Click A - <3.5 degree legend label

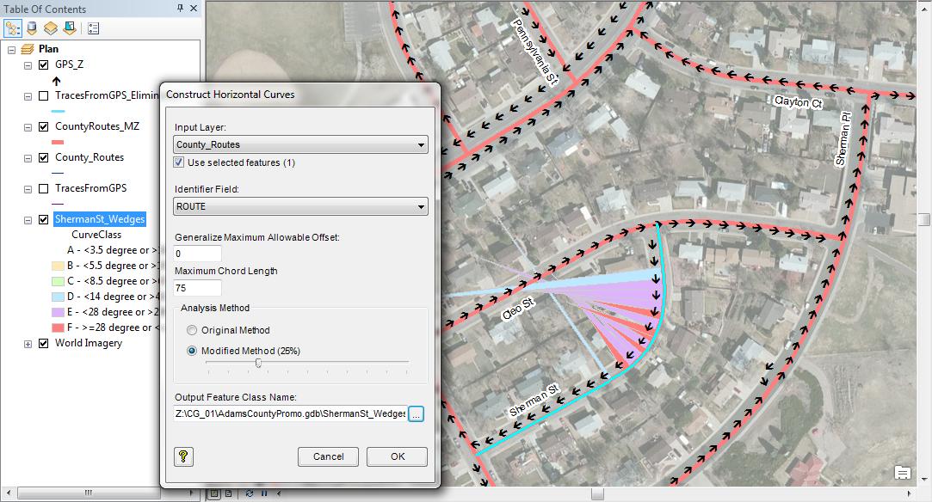(113, 250)
